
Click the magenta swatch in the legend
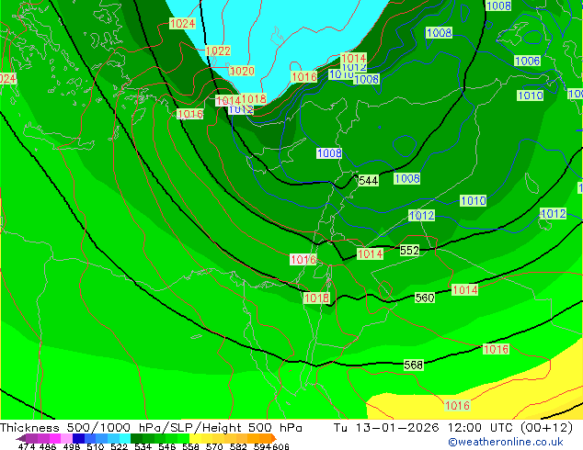coord(55,438)
